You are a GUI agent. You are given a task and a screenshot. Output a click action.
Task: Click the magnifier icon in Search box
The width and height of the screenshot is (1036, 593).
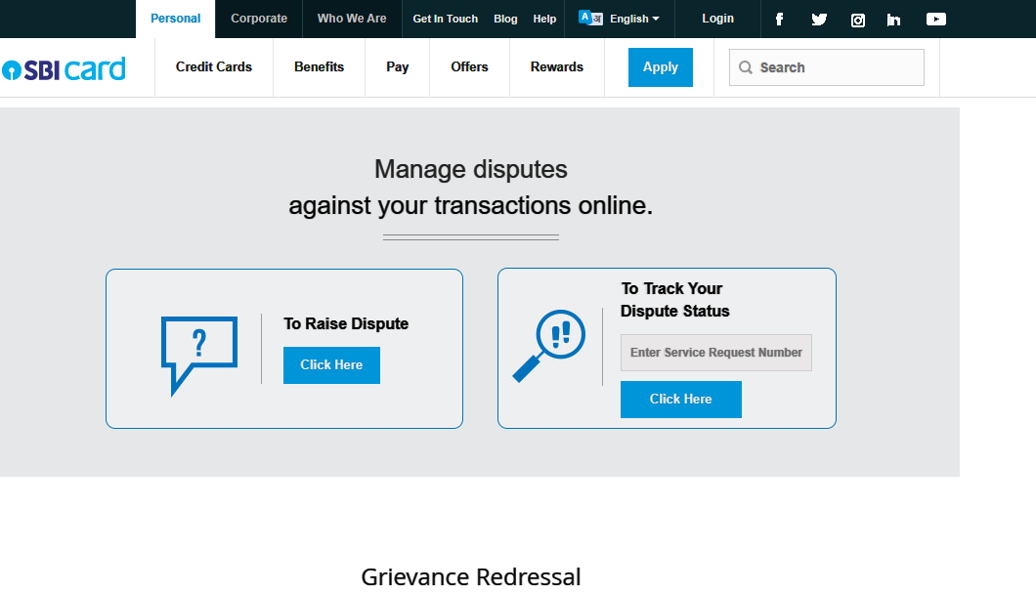click(x=746, y=67)
